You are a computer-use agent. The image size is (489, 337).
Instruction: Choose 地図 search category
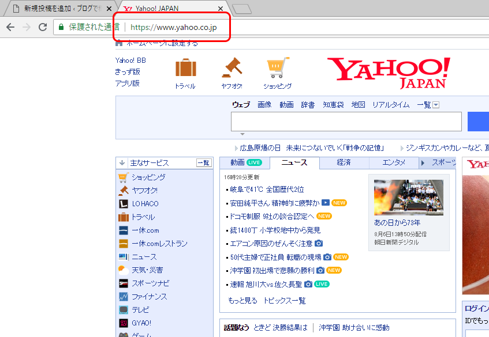point(358,105)
